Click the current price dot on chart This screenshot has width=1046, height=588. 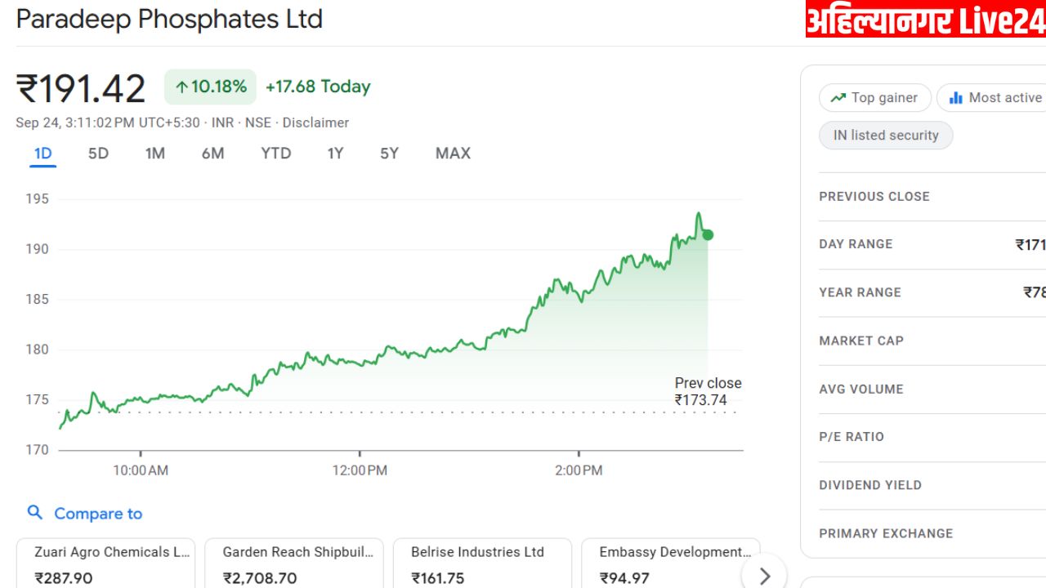tap(708, 235)
